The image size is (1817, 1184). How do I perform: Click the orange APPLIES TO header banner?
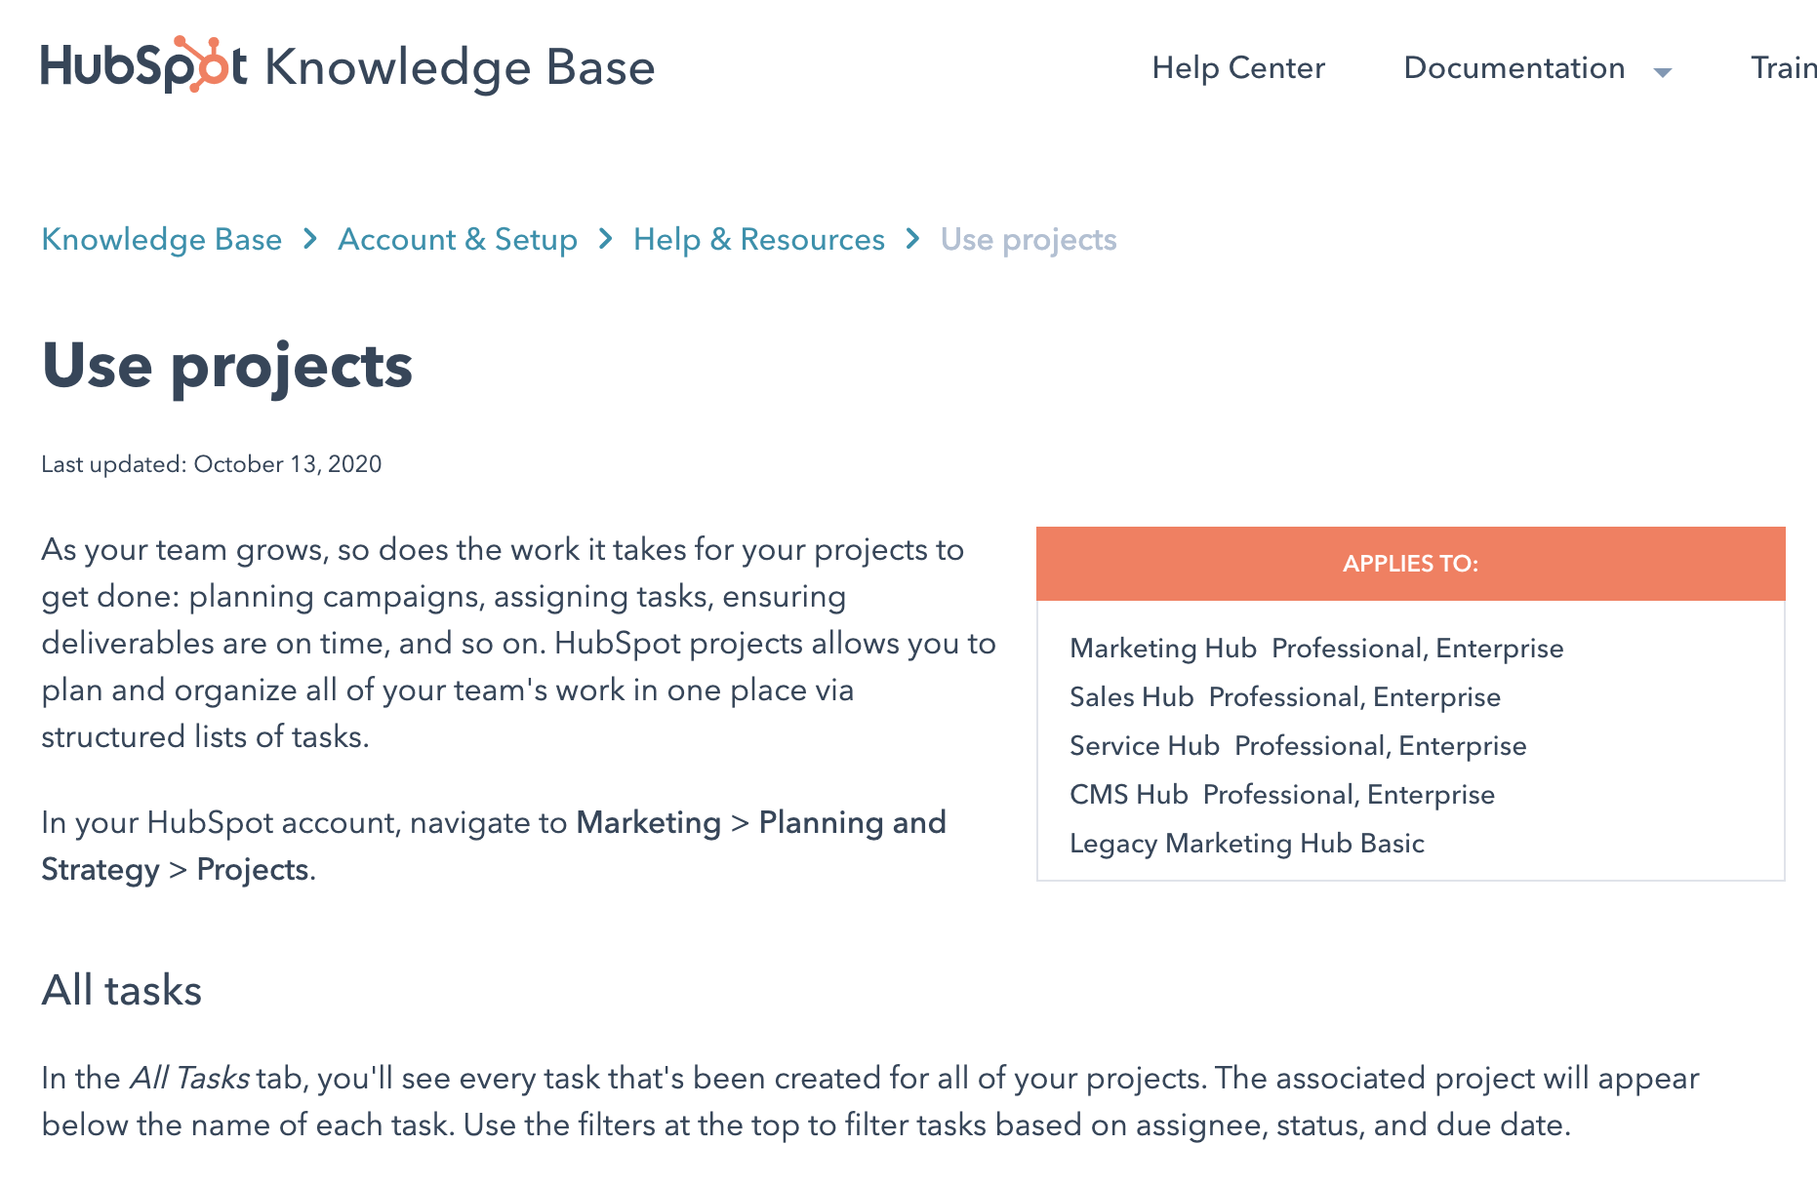(1409, 563)
